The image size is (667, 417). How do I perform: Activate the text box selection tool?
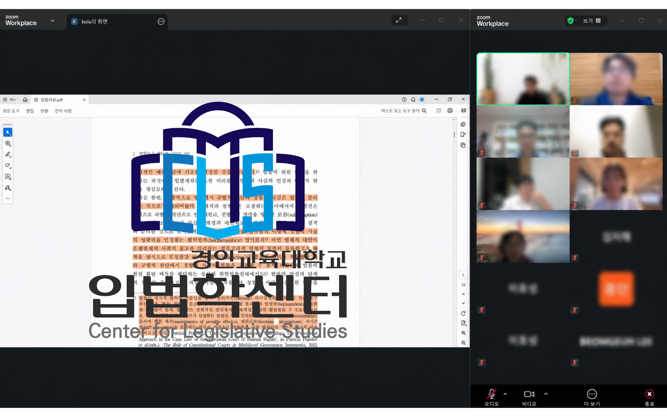tap(8, 177)
